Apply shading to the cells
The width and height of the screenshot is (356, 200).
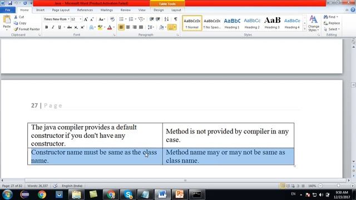(161, 27)
